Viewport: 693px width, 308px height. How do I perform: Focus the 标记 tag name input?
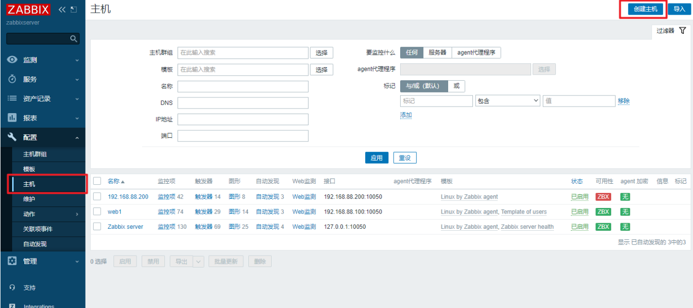[x=437, y=101]
